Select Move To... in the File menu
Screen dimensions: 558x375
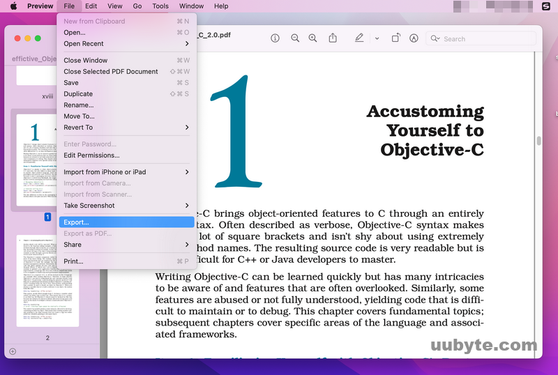[x=126, y=116]
